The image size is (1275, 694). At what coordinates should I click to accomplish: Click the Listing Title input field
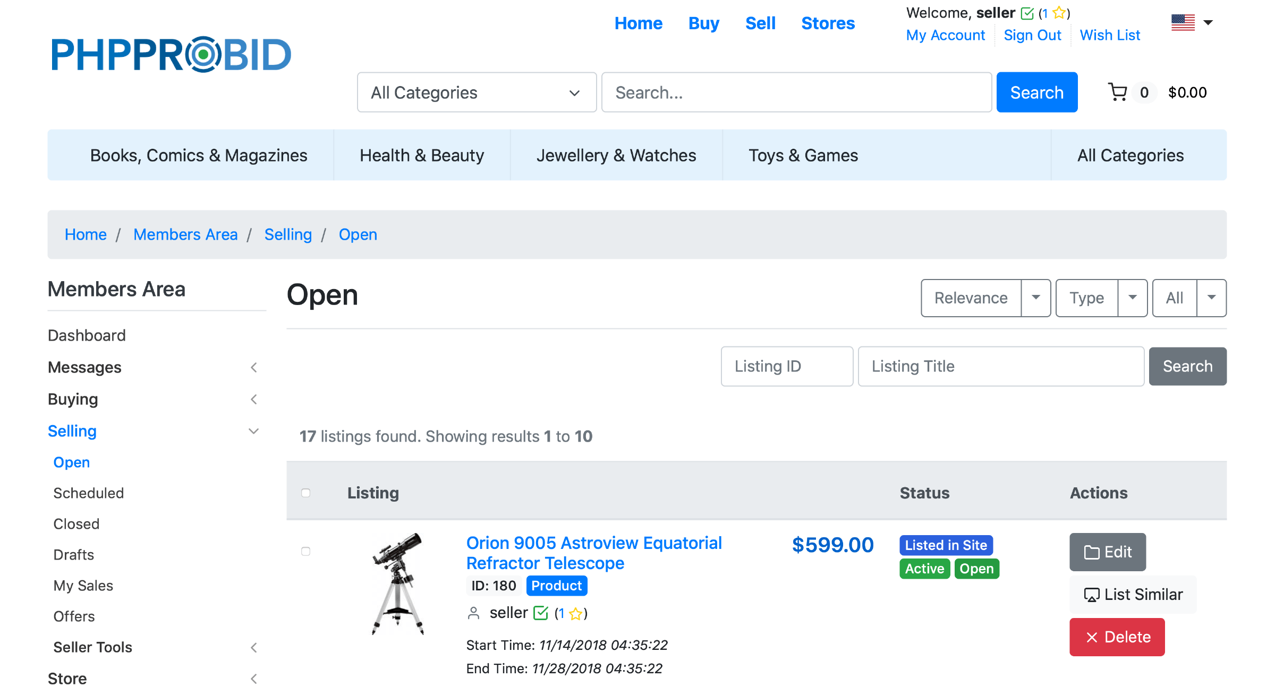[1000, 366]
